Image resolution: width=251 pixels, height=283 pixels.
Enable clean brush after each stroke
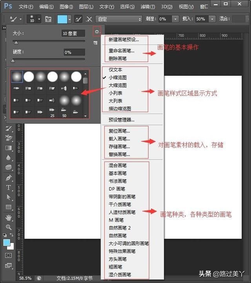89,19
